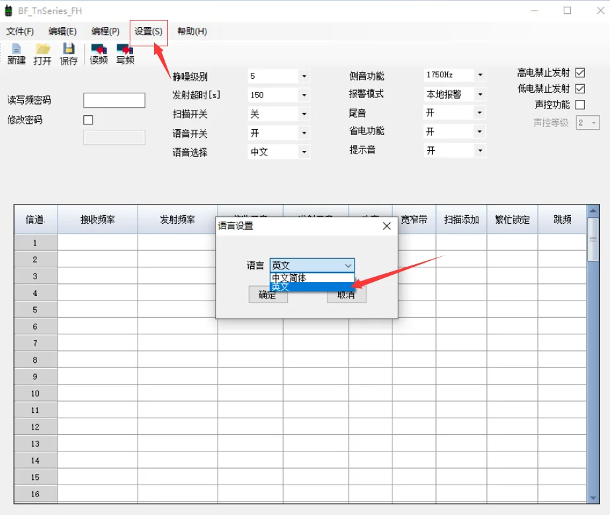Toggle the 修改密码 checkbox
610x515 pixels.
pos(88,120)
